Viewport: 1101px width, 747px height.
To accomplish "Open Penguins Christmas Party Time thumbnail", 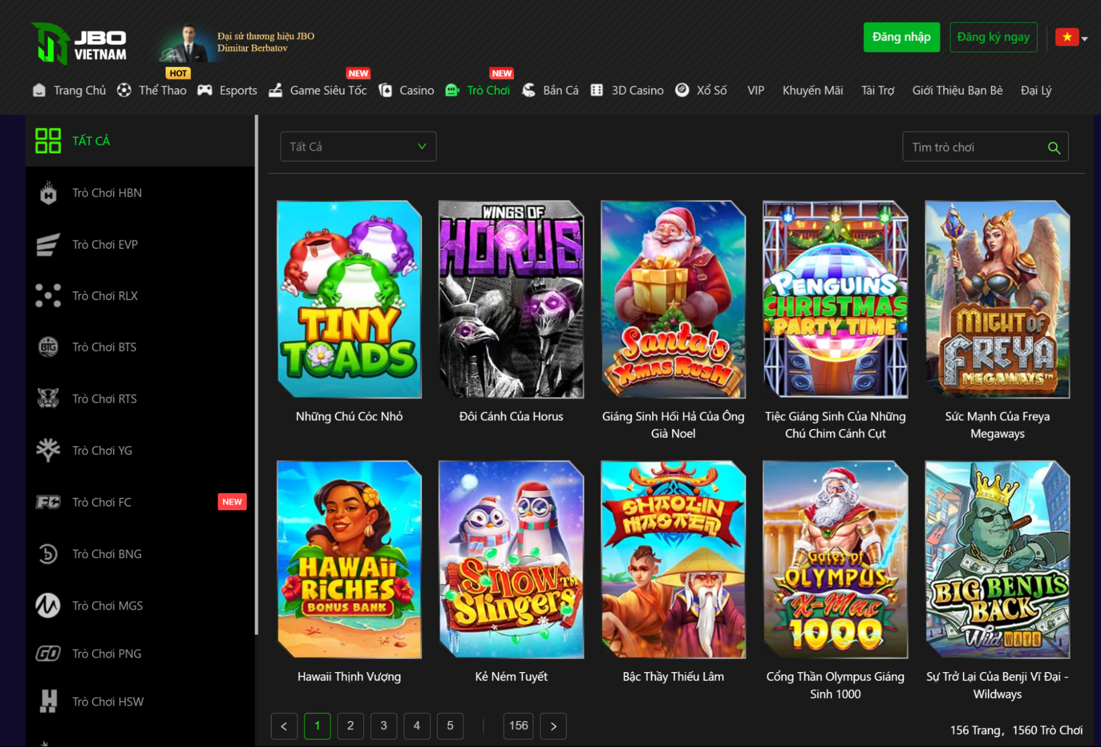I will (x=836, y=299).
